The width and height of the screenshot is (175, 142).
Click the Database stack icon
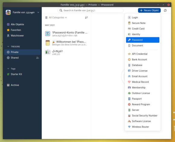pyautogui.click(x=129, y=65)
